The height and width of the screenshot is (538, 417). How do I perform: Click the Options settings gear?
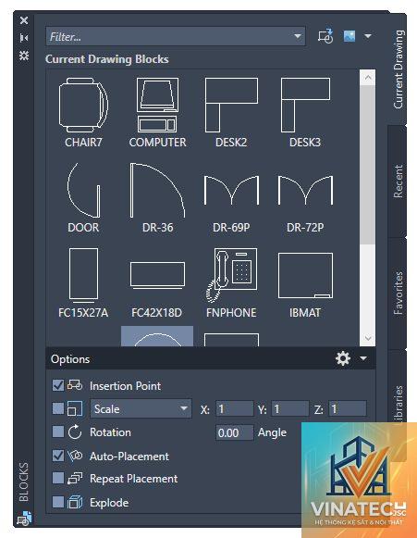point(343,358)
